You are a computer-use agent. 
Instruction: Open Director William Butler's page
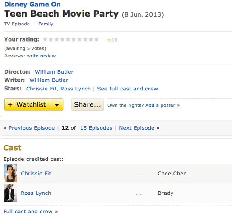click(54, 72)
